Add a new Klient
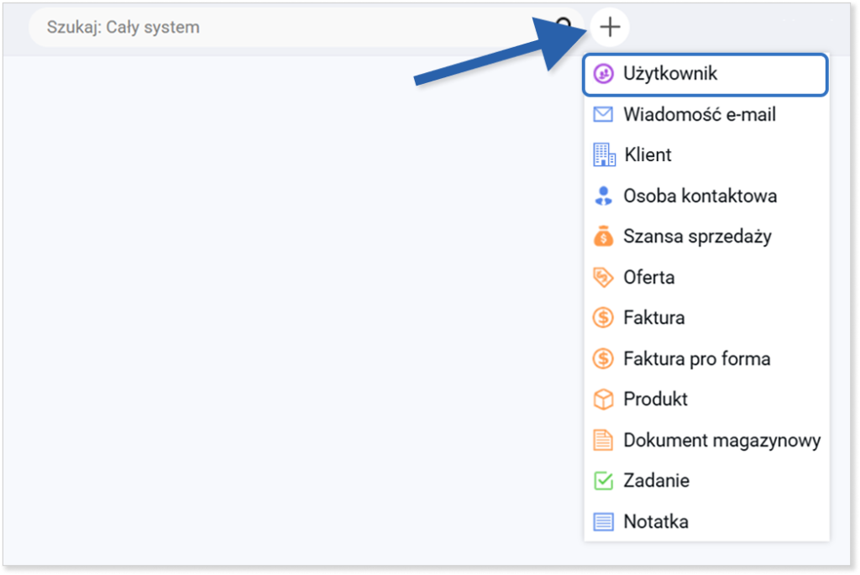Viewport: 860px width, 575px height. click(648, 155)
